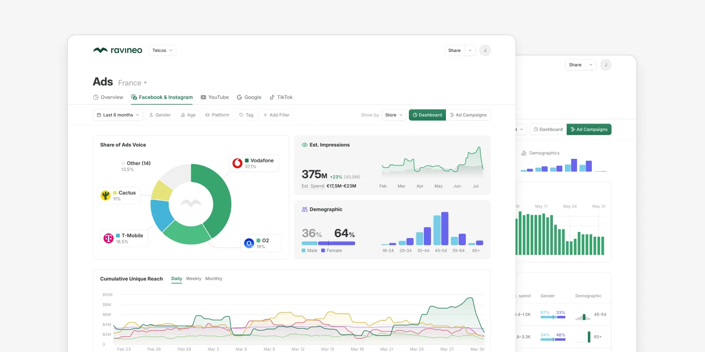
Task: Open the Last 6 months date range
Action: [118, 115]
